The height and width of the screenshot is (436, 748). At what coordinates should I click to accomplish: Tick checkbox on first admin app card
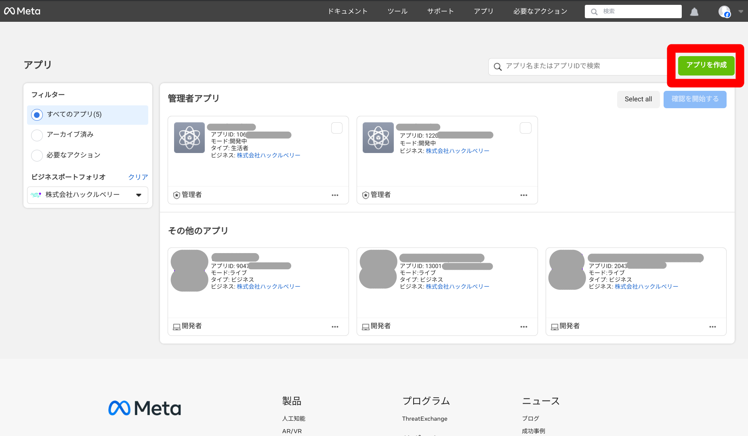click(337, 128)
